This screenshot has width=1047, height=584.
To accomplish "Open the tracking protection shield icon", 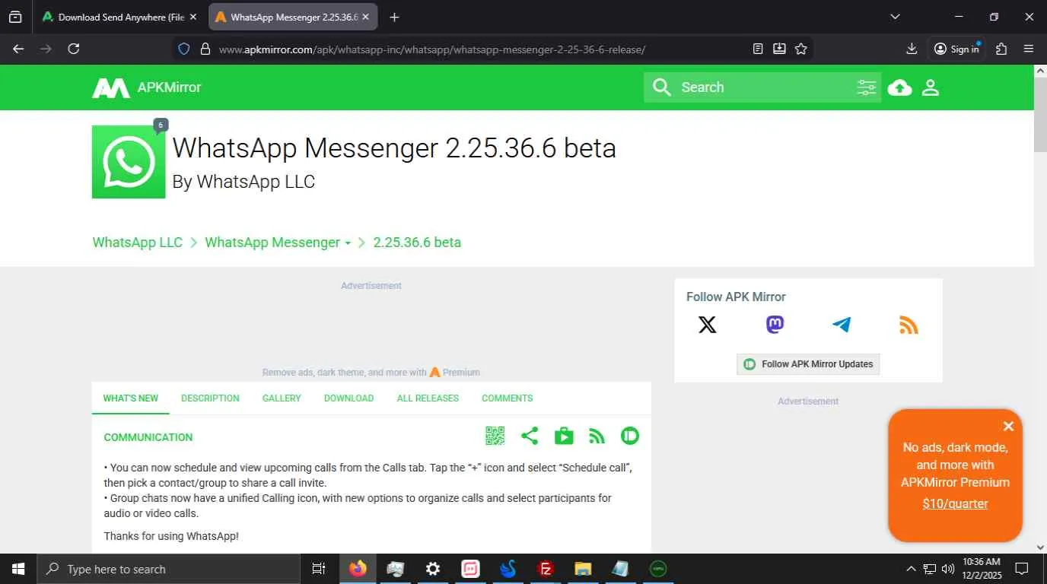I will tap(183, 49).
